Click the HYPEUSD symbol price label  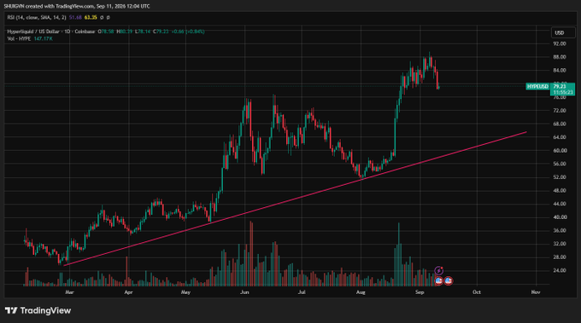coord(537,86)
